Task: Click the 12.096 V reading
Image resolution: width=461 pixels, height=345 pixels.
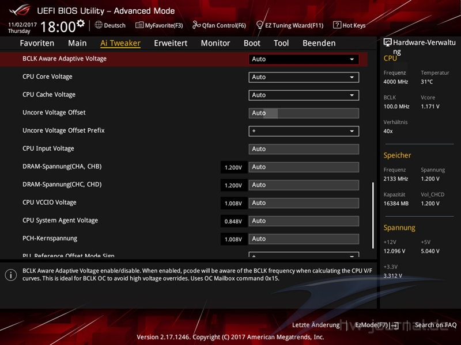Action: tap(394, 251)
